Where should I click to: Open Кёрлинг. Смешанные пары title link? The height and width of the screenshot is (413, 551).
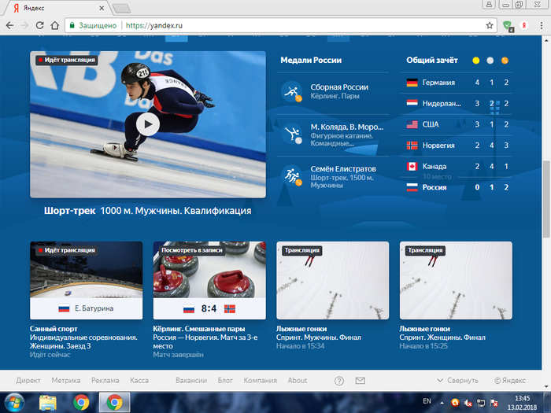tap(199, 329)
